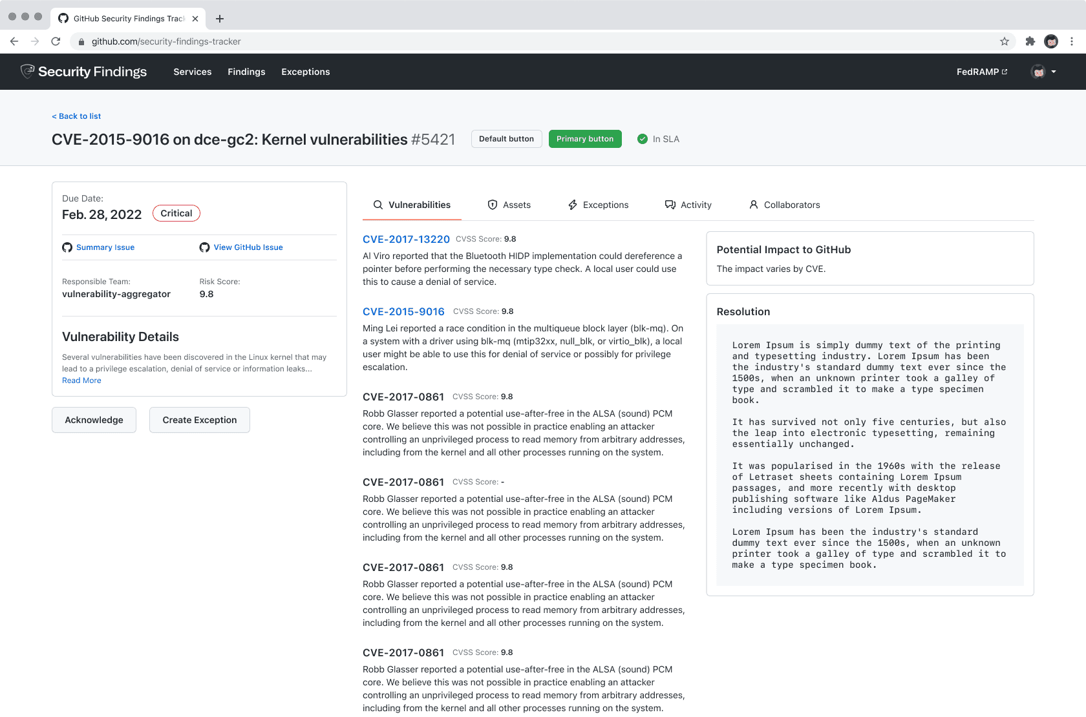The width and height of the screenshot is (1086, 717).
Task: Open a new browser tab
Action: 220,19
